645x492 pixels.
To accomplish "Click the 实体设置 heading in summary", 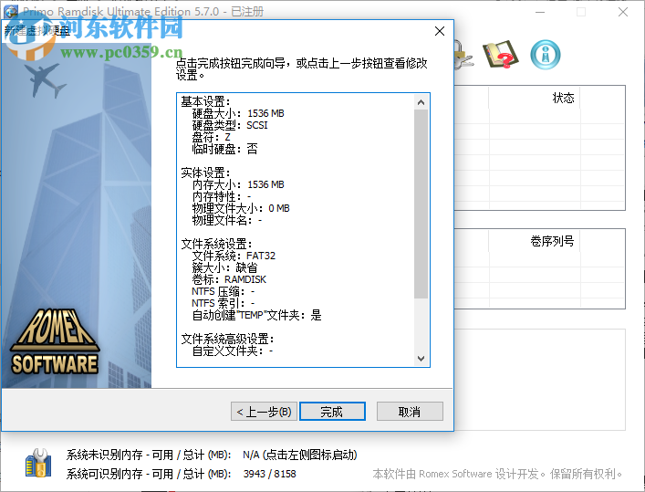I will coord(205,173).
